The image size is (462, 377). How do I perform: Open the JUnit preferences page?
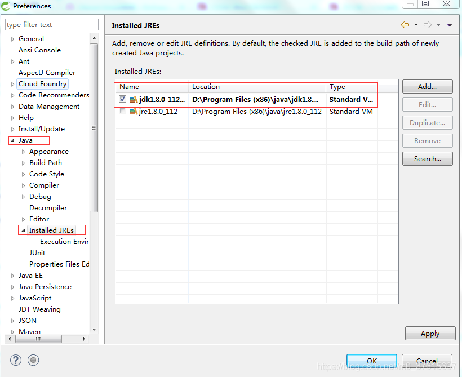click(37, 252)
